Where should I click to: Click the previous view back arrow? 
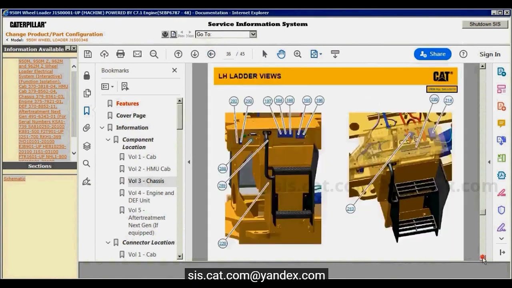point(212,54)
